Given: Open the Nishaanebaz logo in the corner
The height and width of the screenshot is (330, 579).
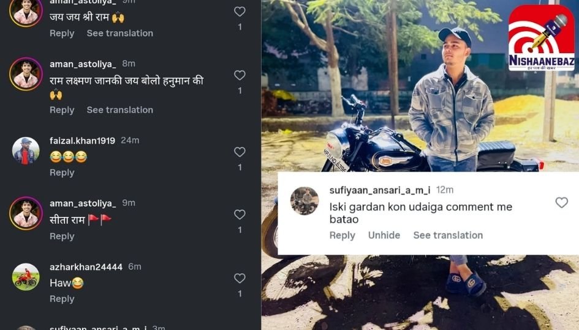Looking at the screenshot, I should pos(541,38).
